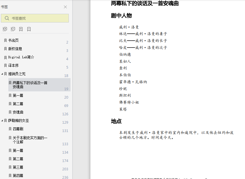Open the 书名页 bookmark
Screen dimensions: 245x179
[x=14, y=40]
